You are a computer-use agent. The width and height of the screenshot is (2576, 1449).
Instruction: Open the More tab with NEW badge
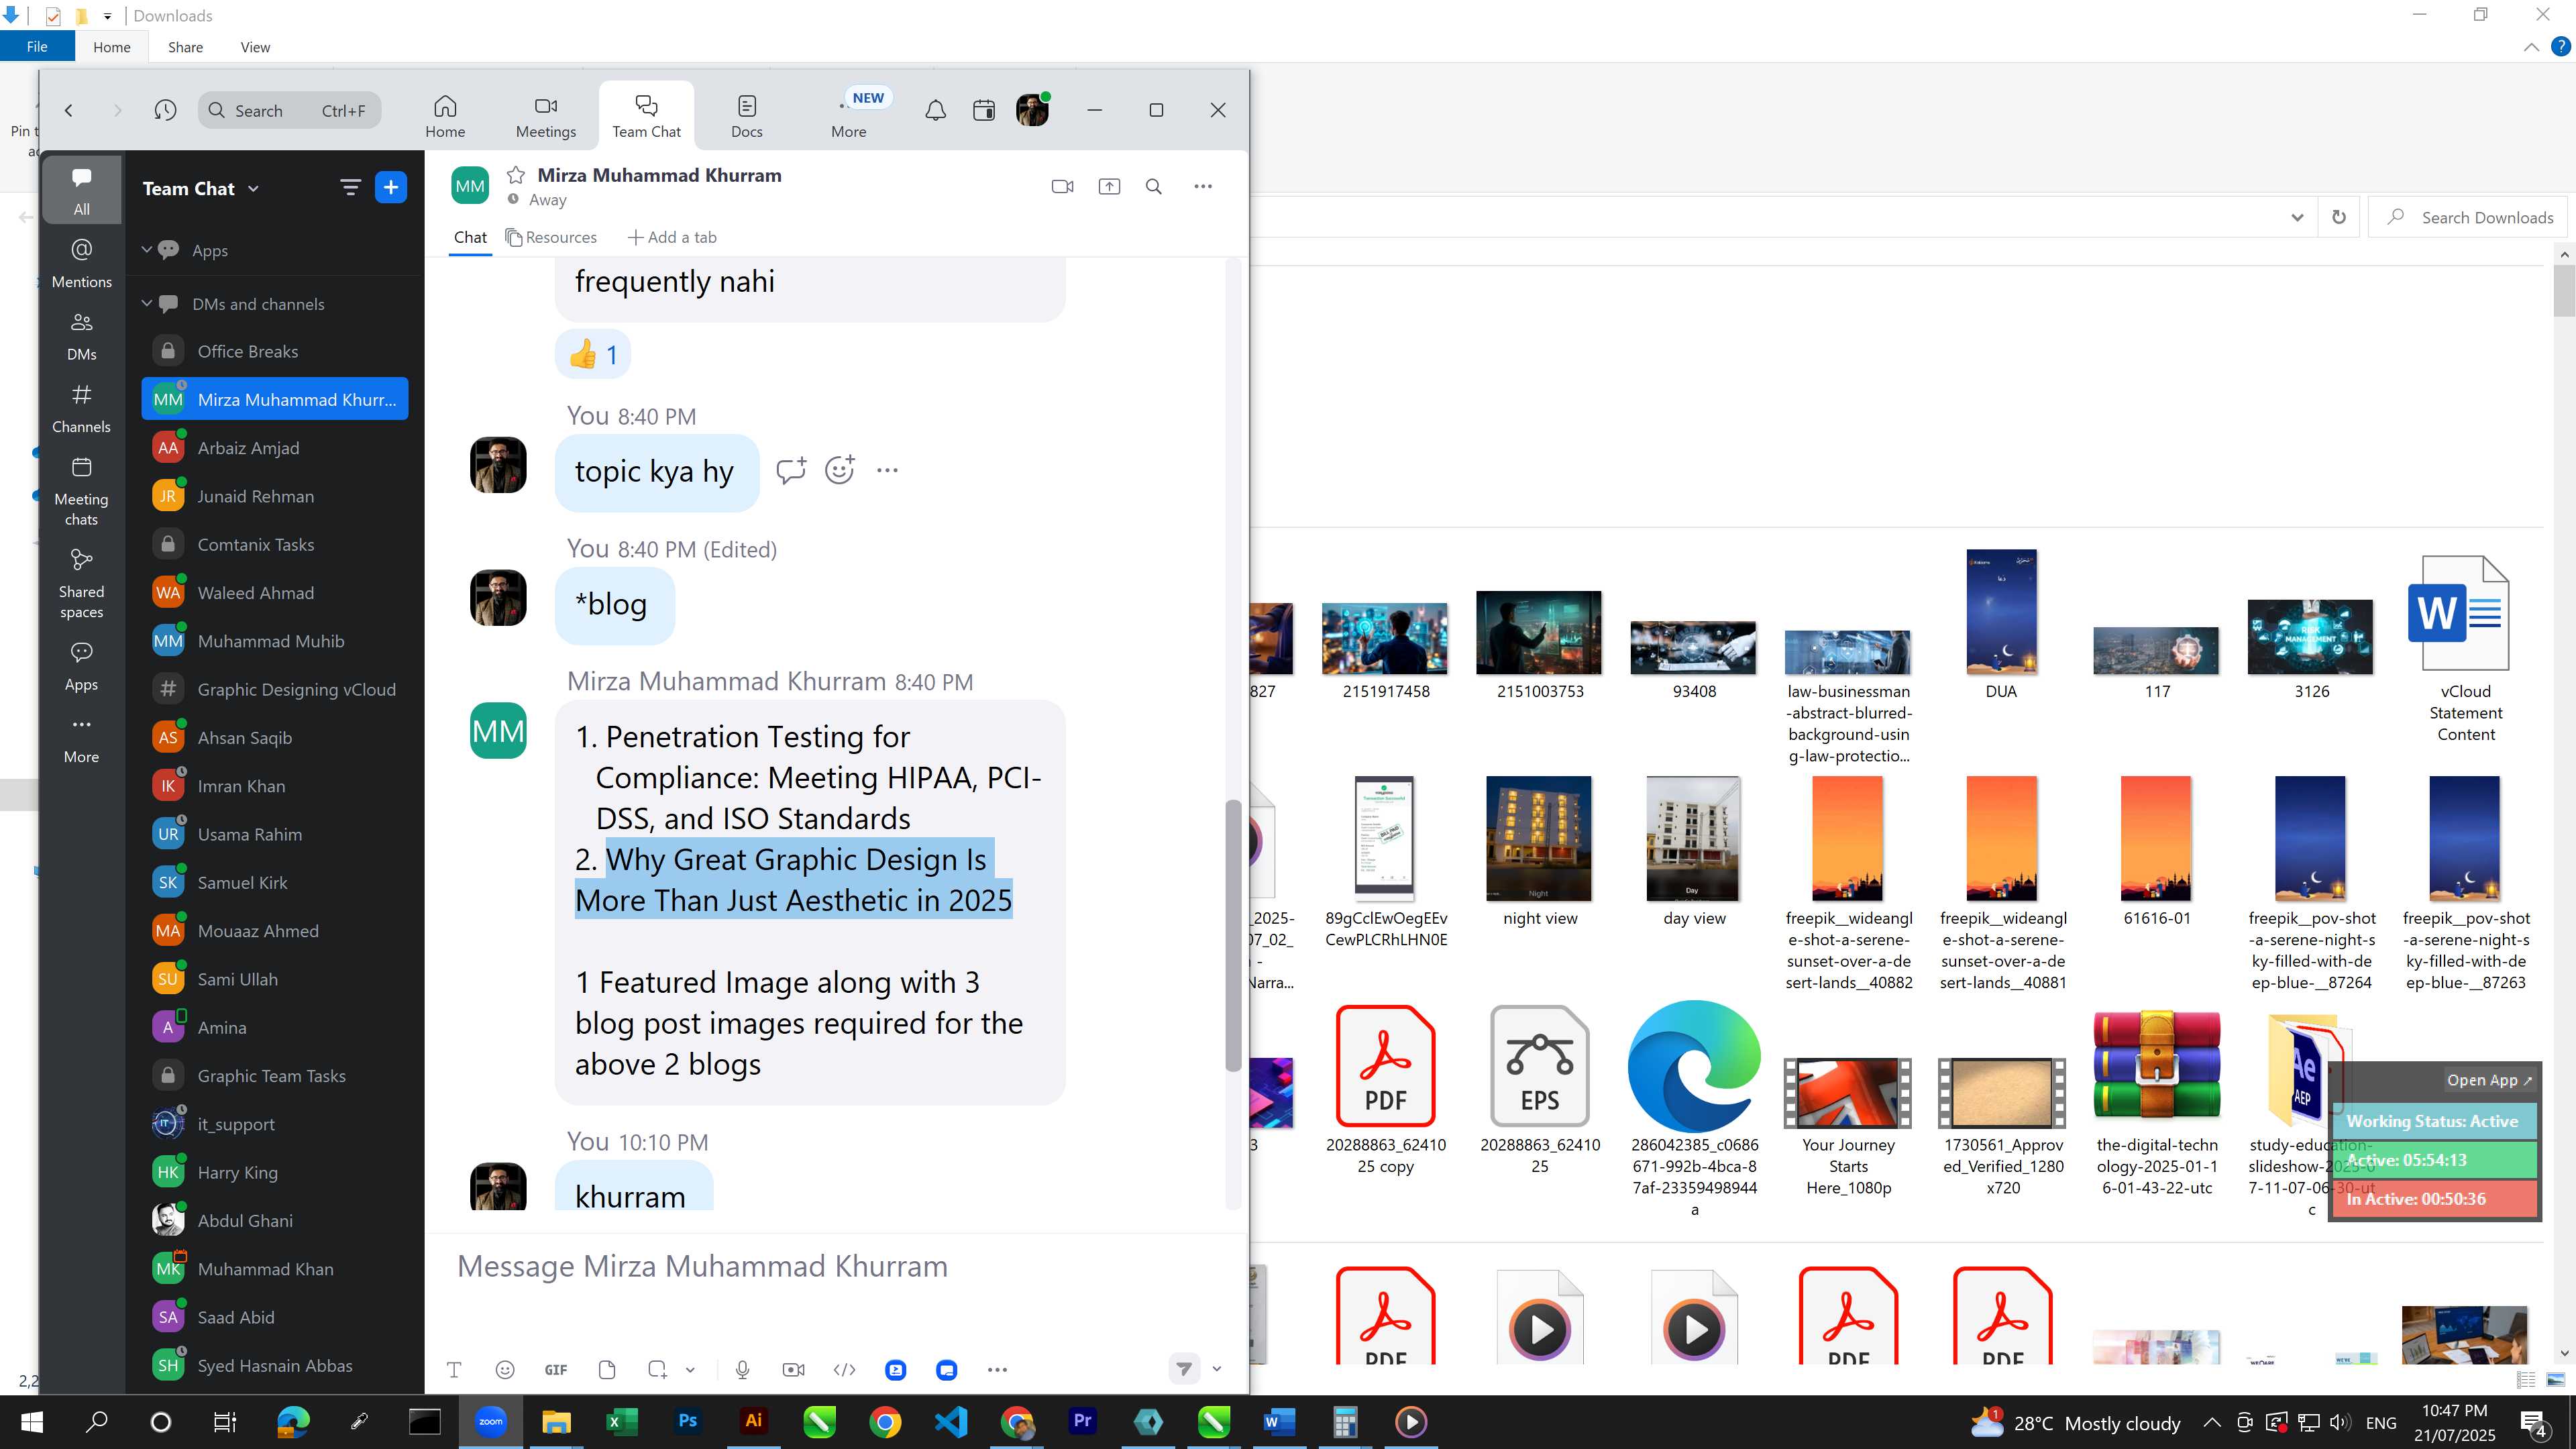849,117
